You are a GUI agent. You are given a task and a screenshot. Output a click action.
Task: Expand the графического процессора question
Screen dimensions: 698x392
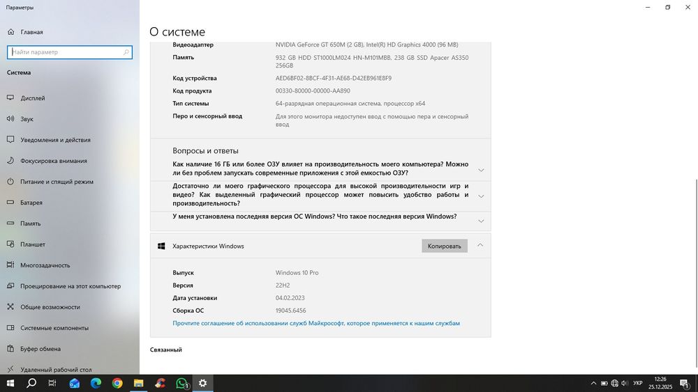coord(481,196)
